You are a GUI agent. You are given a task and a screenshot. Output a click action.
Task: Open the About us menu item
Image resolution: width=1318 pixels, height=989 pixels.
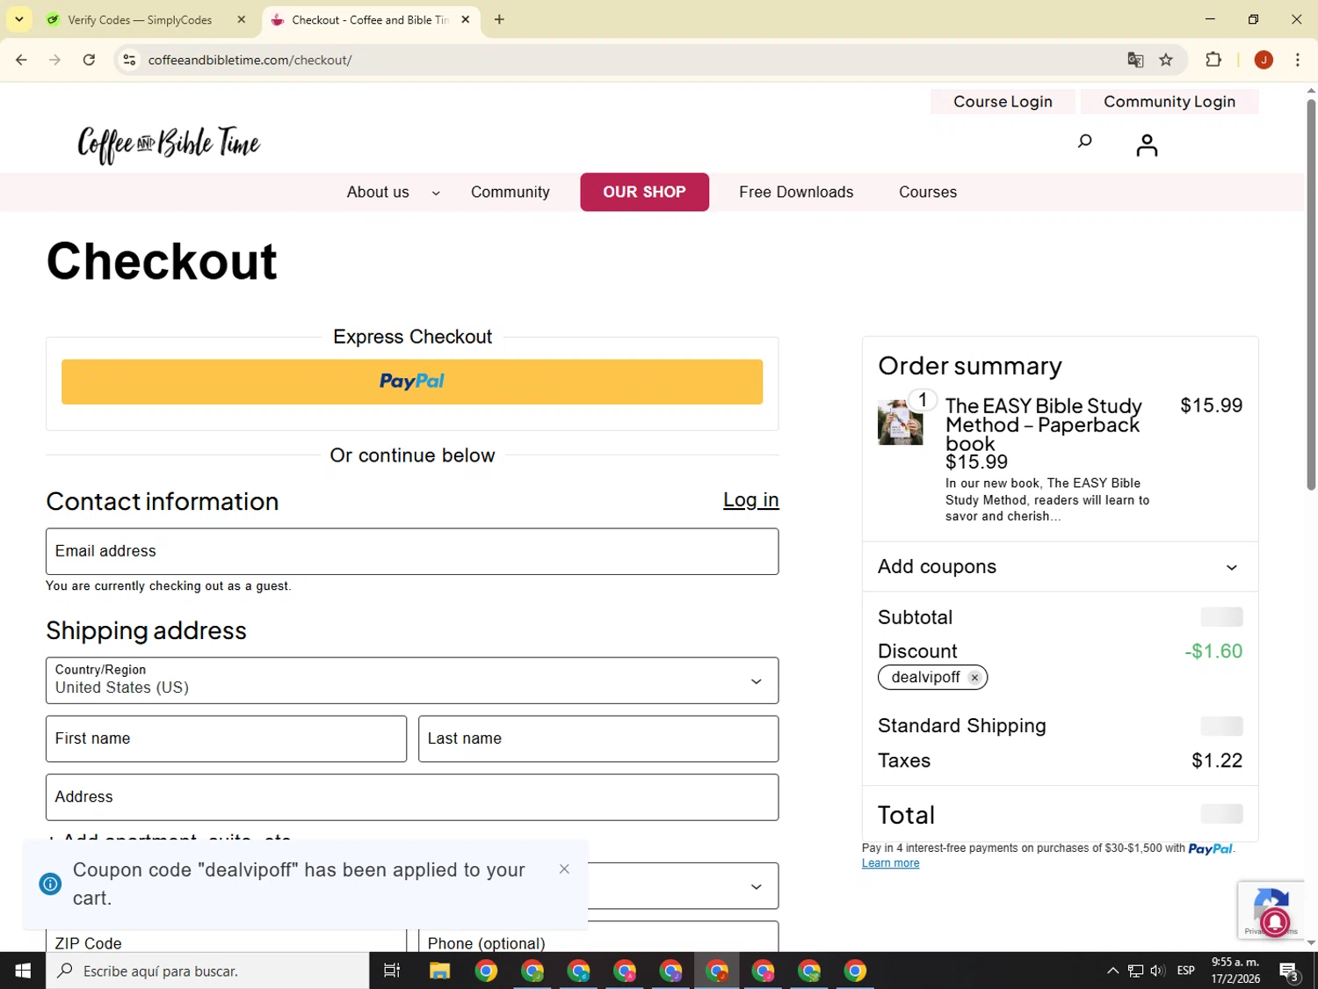click(378, 193)
